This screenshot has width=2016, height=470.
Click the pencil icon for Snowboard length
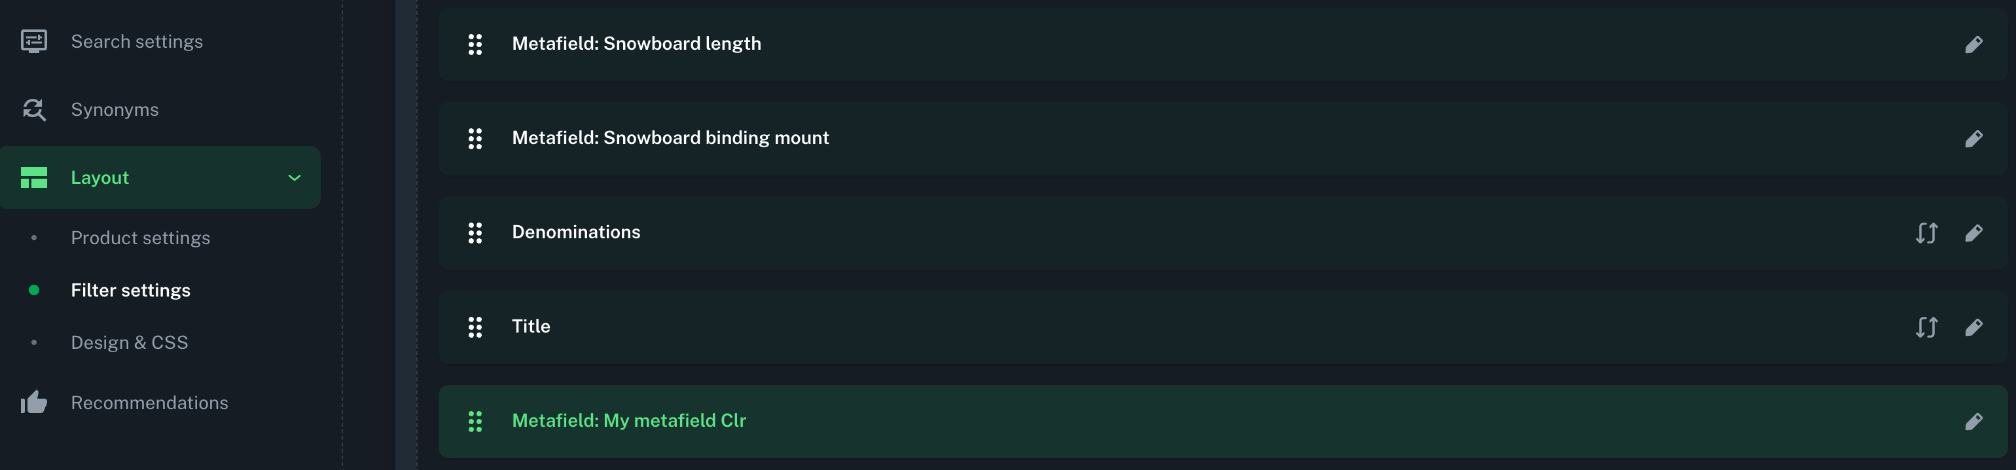pyautogui.click(x=1973, y=45)
